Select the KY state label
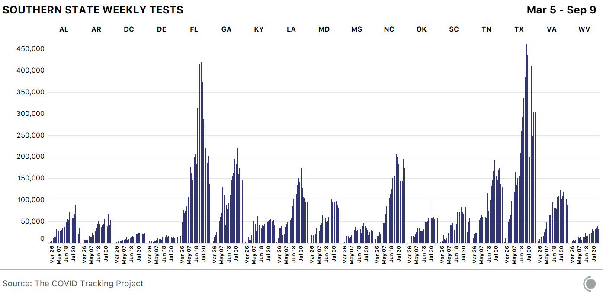 click(259, 29)
